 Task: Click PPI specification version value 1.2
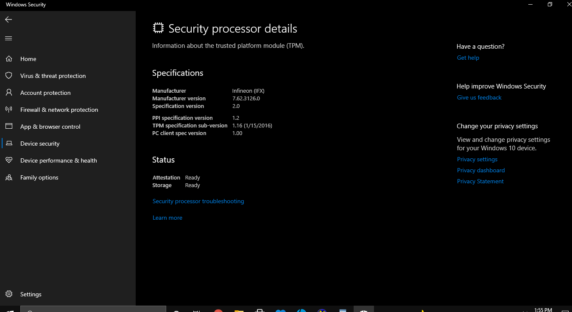click(x=236, y=118)
